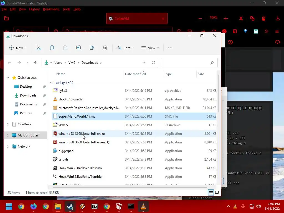Switch to large thumbnails view icon
The height and width of the screenshot is (213, 284).
point(217,192)
